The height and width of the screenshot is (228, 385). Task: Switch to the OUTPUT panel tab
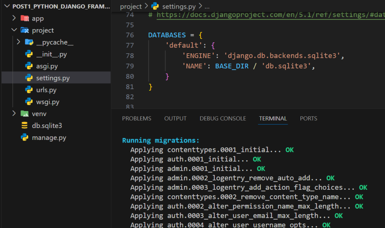click(x=175, y=118)
